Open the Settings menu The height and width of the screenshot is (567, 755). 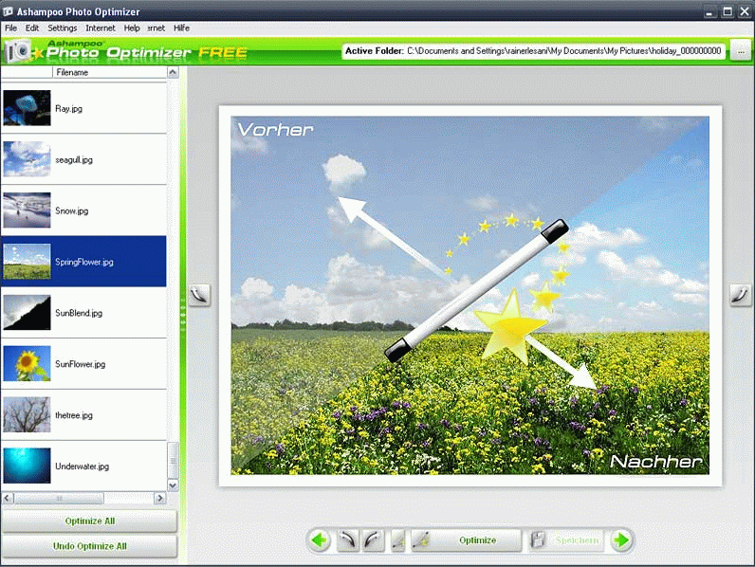point(62,27)
